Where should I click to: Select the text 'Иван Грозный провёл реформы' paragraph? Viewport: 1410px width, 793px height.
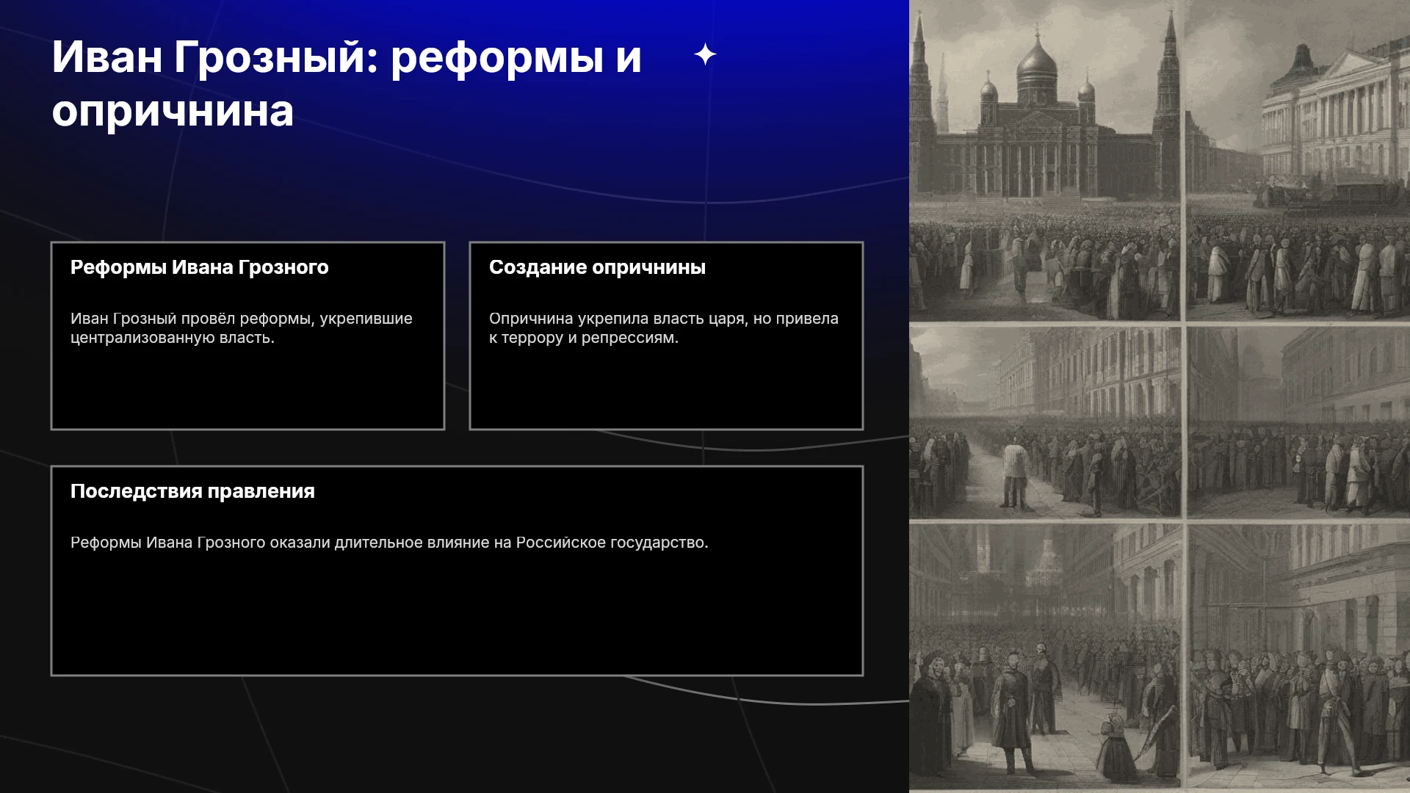(x=242, y=328)
